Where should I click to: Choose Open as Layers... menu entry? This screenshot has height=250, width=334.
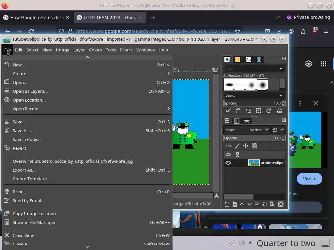(87, 91)
